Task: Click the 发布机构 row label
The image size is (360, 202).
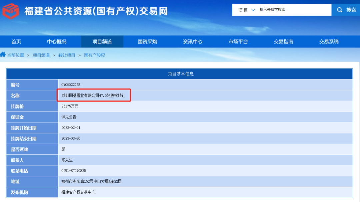Action: [19, 192]
